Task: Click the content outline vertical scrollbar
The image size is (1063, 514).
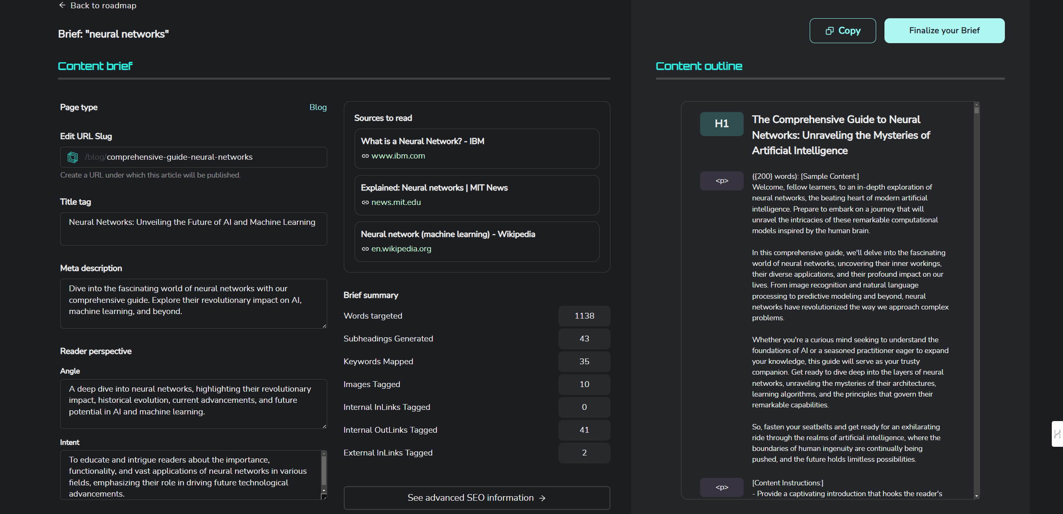Action: coord(977,300)
